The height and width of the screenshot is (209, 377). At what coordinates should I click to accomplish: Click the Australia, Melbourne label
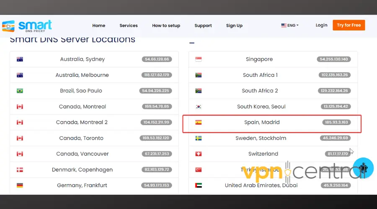pos(82,75)
